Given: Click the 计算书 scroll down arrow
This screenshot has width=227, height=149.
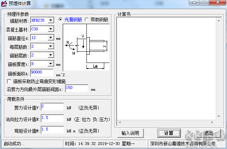Looking at the screenshot, I should (x=219, y=116).
